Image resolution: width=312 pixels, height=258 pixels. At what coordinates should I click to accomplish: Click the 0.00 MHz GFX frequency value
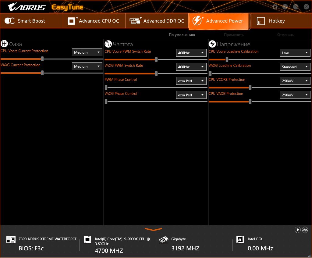click(260, 249)
